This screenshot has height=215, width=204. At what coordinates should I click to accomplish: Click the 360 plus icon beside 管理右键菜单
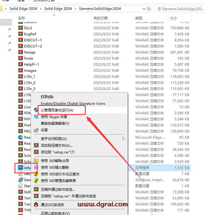(36, 181)
